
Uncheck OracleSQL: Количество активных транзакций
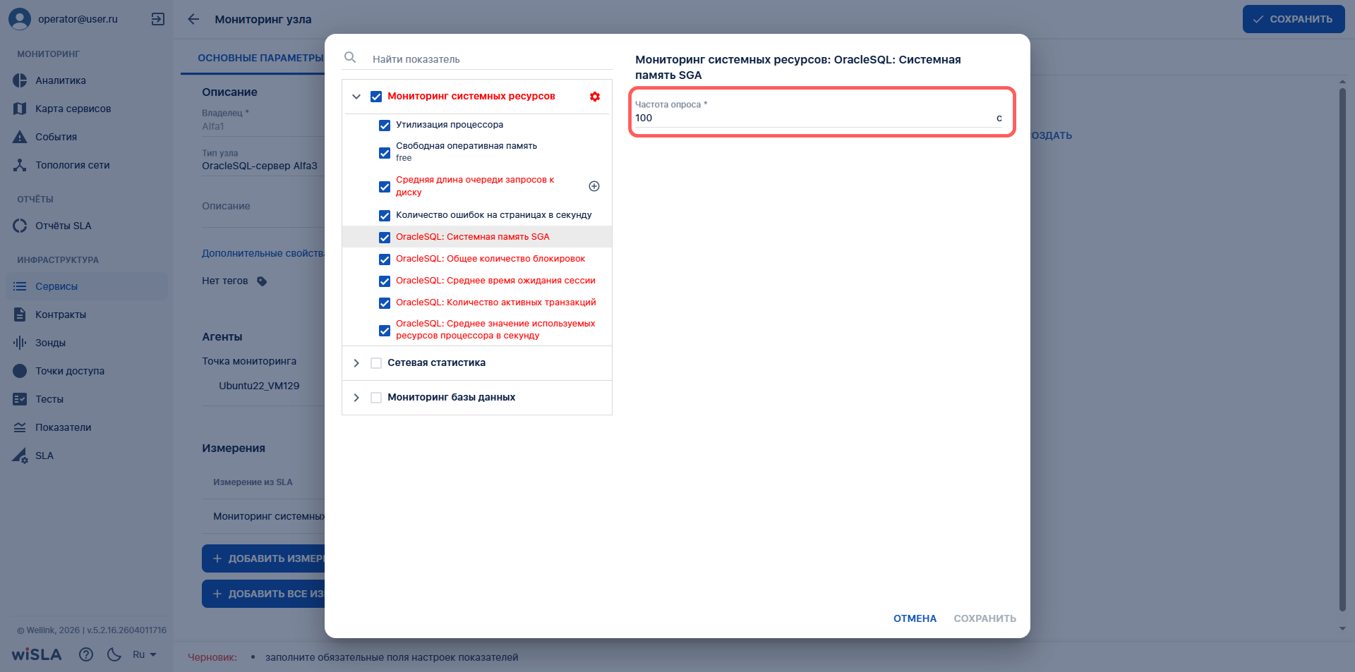(x=385, y=303)
